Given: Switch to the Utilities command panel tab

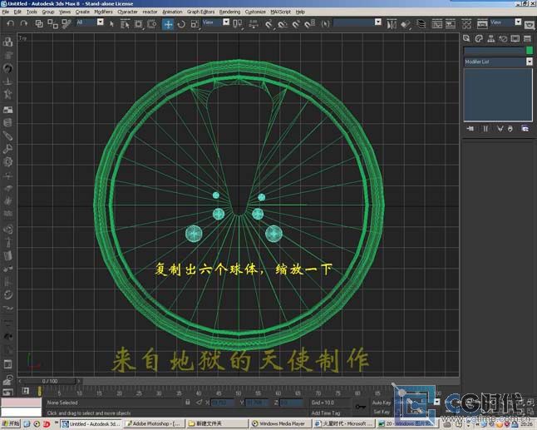Looking at the screenshot, I should coord(527,38).
